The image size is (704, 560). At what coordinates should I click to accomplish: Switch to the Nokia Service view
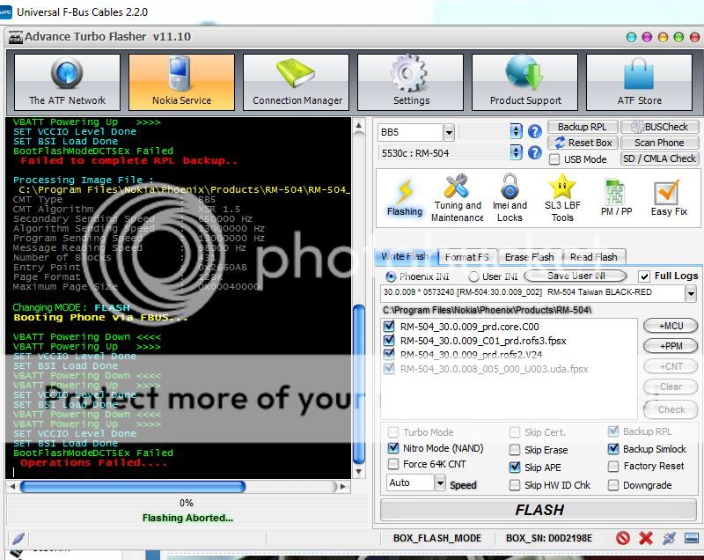tap(181, 81)
